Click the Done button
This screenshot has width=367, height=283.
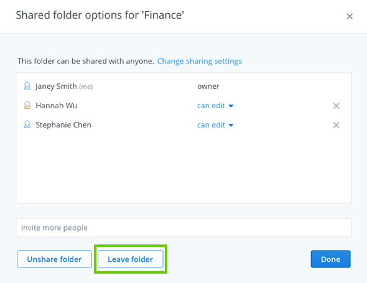click(x=330, y=259)
